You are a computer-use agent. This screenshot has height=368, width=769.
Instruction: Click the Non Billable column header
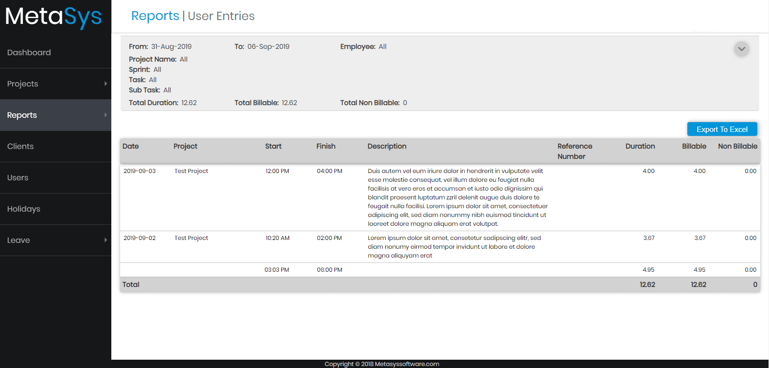tap(737, 146)
